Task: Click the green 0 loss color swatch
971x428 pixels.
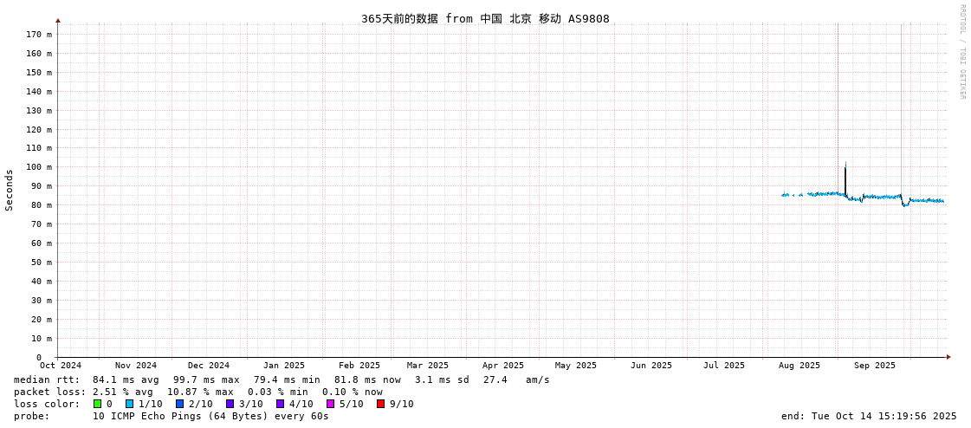Action: 97,404
